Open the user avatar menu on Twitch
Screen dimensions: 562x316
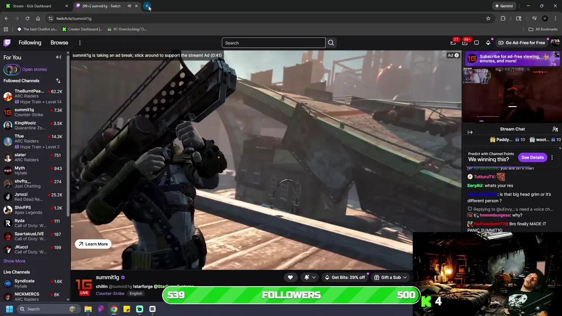(x=555, y=43)
